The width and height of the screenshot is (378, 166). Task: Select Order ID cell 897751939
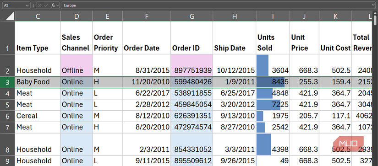tap(192, 65)
